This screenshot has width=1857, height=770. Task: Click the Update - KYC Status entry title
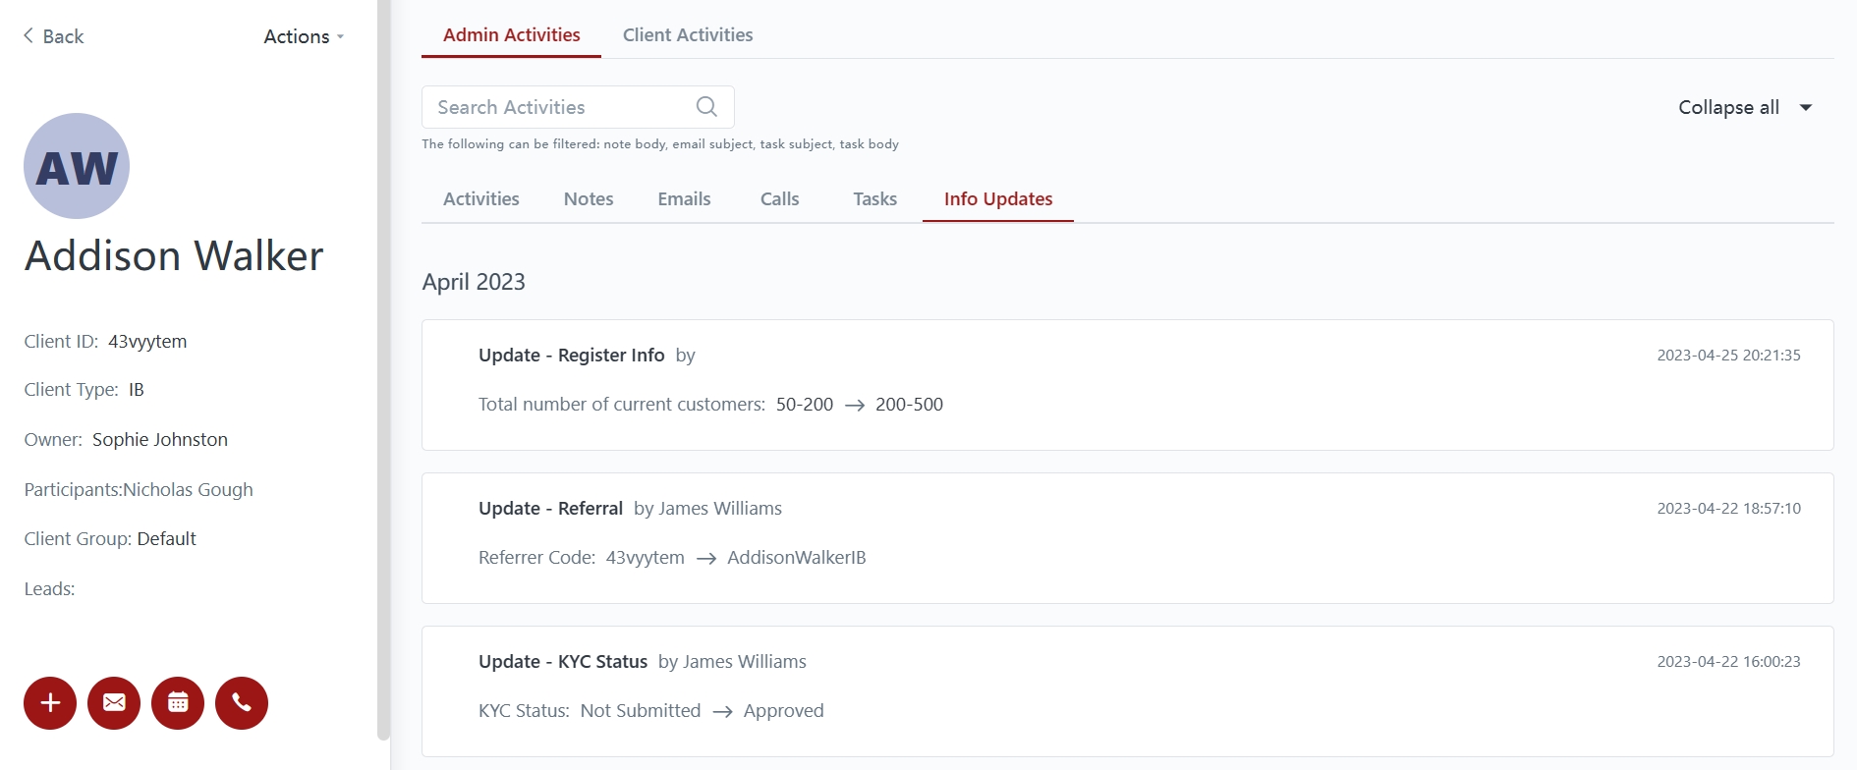563,662
